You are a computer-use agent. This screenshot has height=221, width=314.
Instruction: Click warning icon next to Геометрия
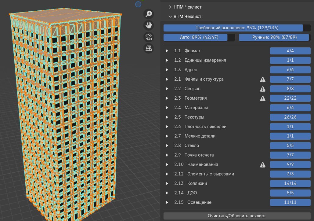point(263,98)
